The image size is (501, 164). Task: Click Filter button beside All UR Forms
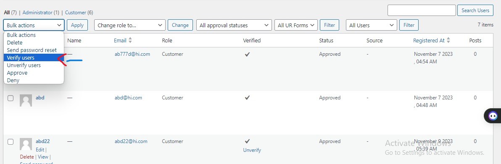pos(330,25)
